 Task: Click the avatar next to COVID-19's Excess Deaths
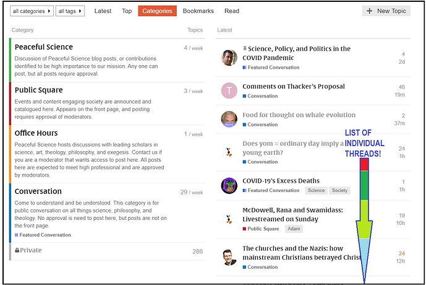click(x=229, y=185)
